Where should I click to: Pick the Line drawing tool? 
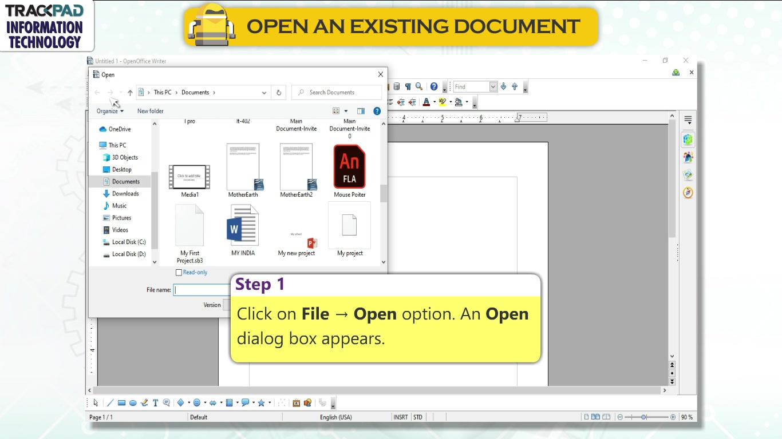[110, 403]
